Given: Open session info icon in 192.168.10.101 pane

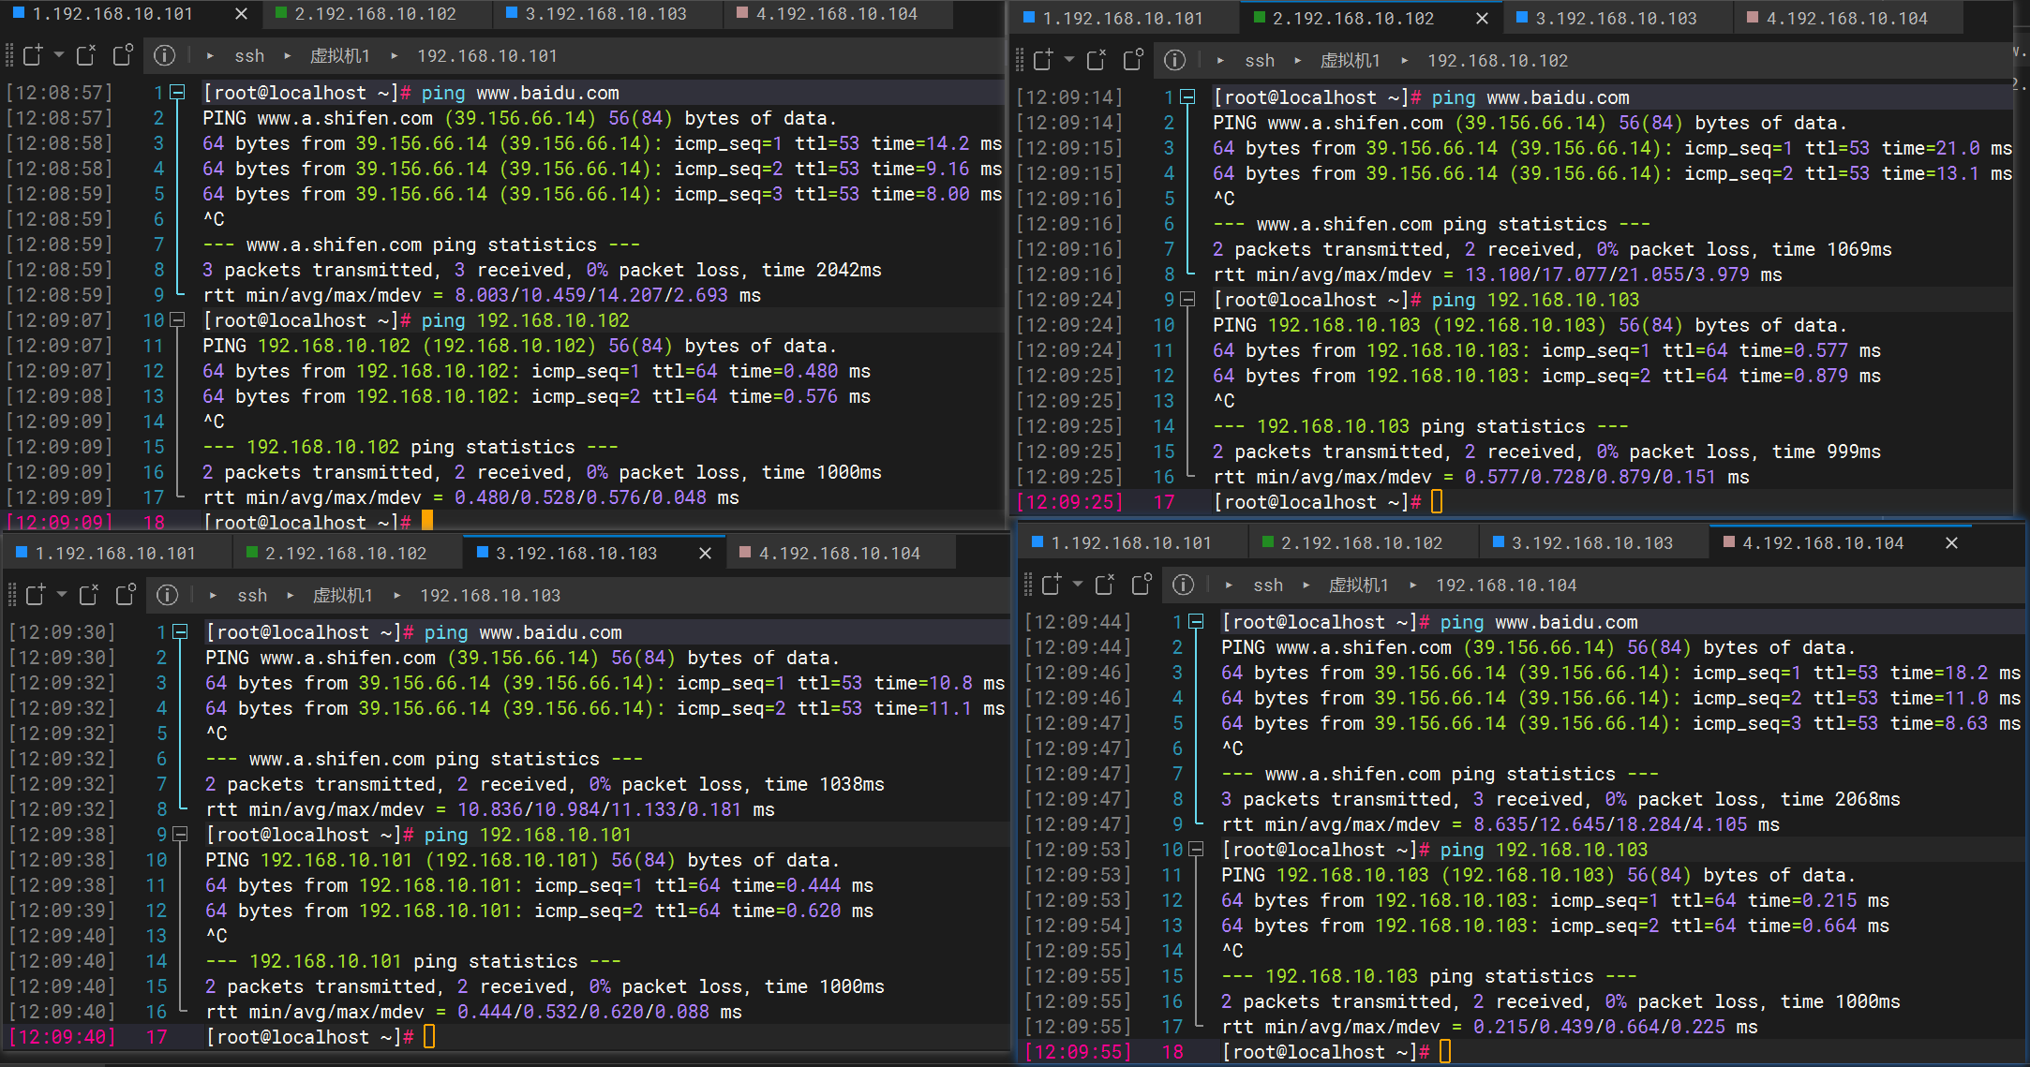Looking at the screenshot, I should coord(164,56).
